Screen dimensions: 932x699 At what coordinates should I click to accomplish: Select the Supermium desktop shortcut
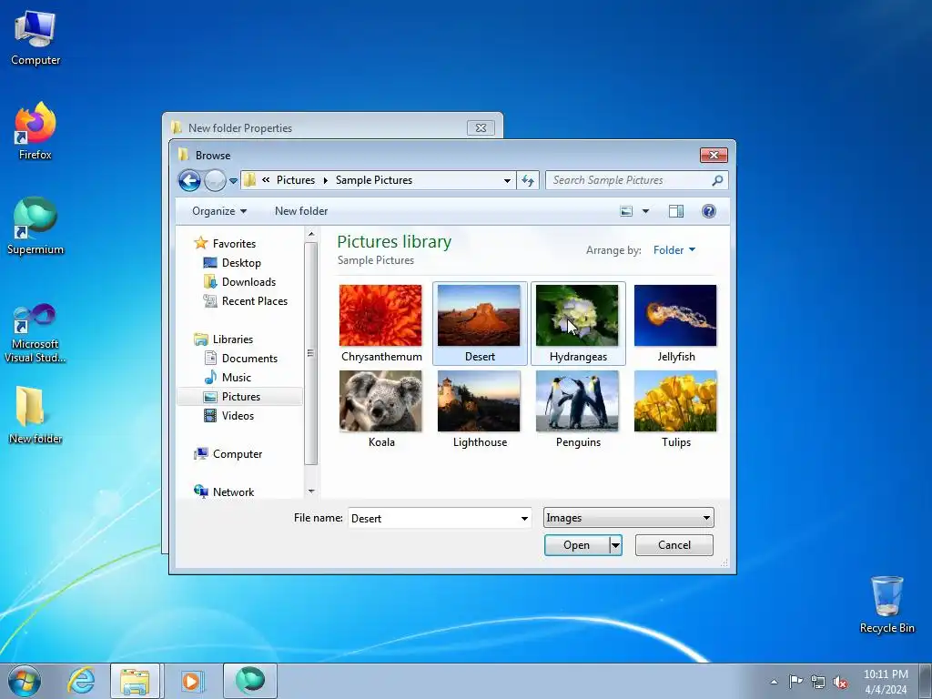click(35, 226)
